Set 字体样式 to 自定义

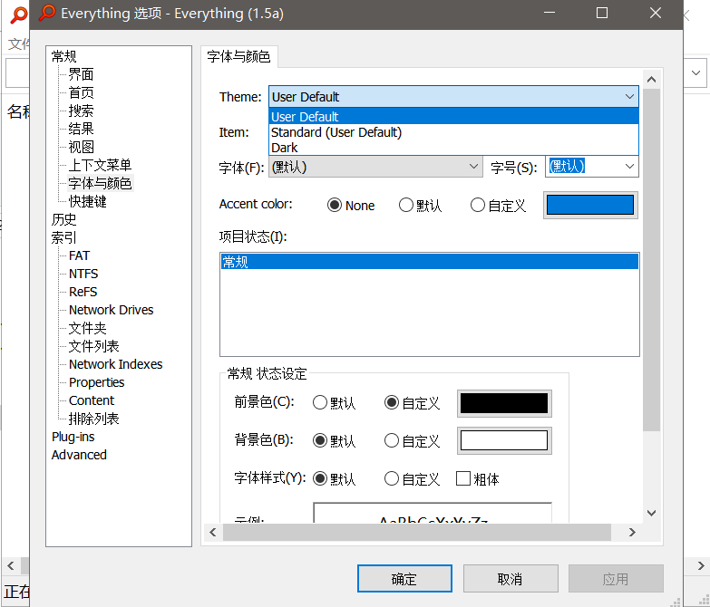[412, 478]
